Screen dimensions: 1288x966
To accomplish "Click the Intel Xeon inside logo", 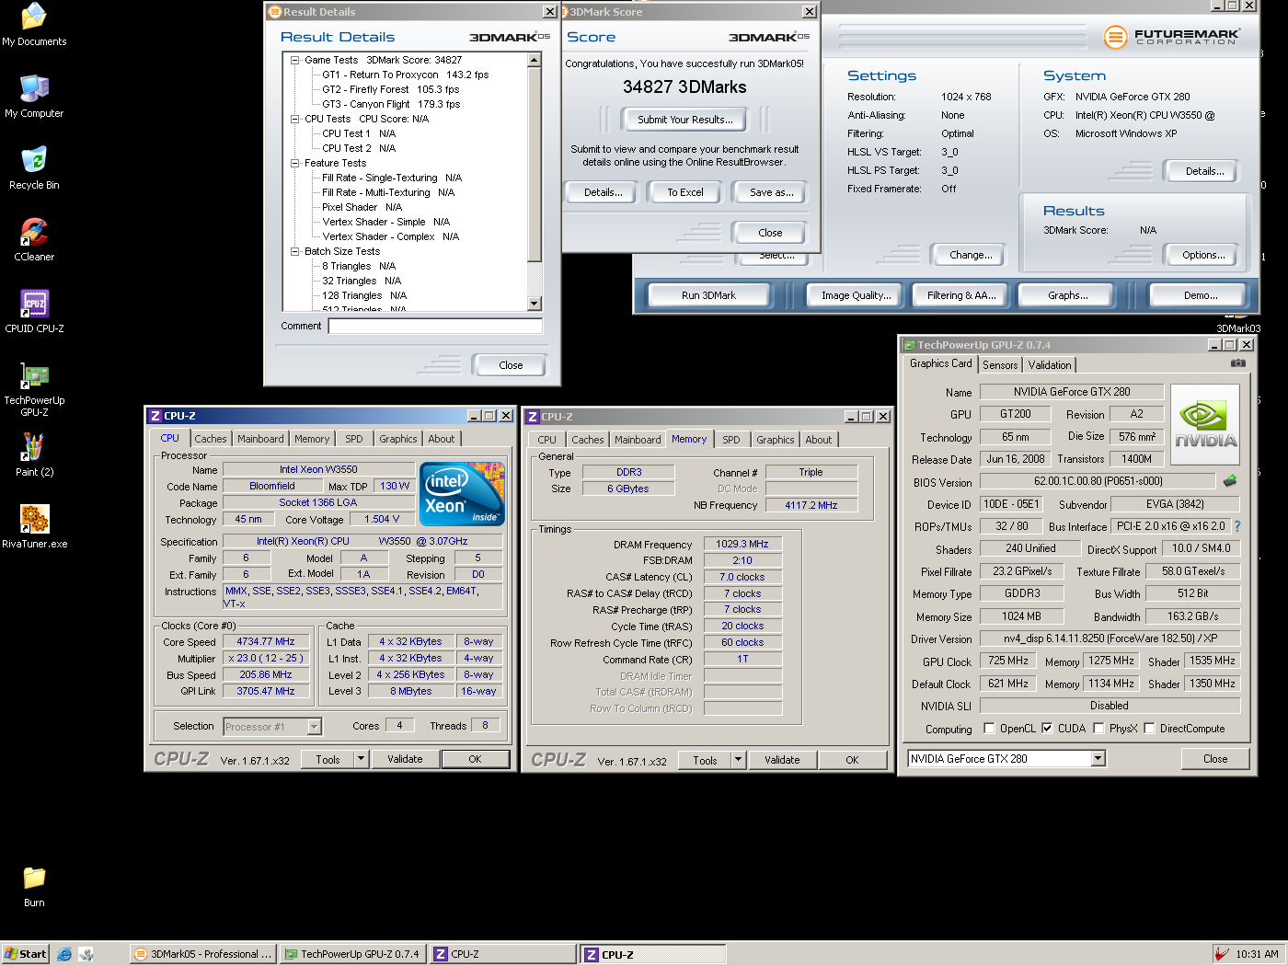I will pyautogui.click(x=462, y=493).
